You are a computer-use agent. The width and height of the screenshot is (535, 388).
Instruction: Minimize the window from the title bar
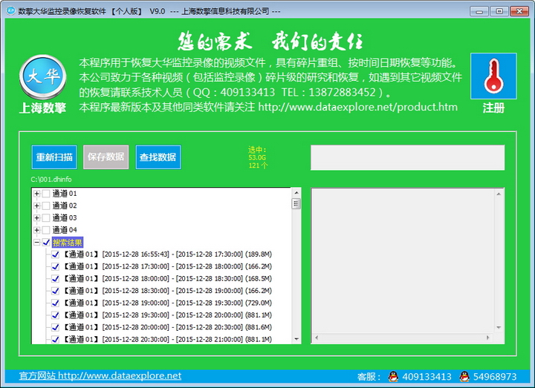tap(479, 11)
